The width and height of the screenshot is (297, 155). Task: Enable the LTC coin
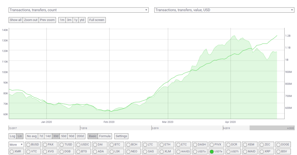(150, 145)
